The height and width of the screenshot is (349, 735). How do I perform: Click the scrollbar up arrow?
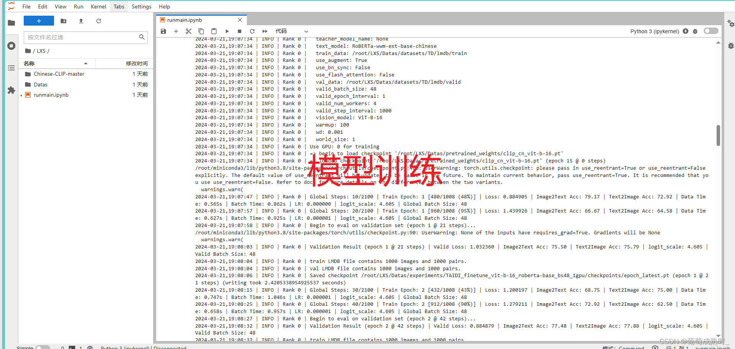pyautogui.click(x=718, y=42)
